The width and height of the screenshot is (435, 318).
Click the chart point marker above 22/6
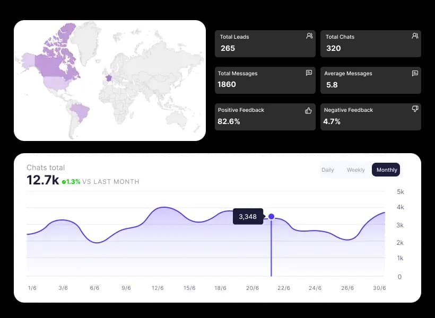[x=271, y=216]
